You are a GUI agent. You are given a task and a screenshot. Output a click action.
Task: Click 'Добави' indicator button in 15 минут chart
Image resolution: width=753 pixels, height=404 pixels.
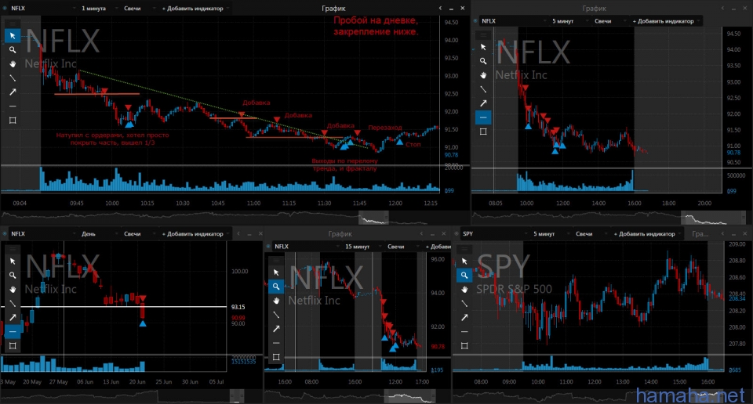tap(438, 247)
